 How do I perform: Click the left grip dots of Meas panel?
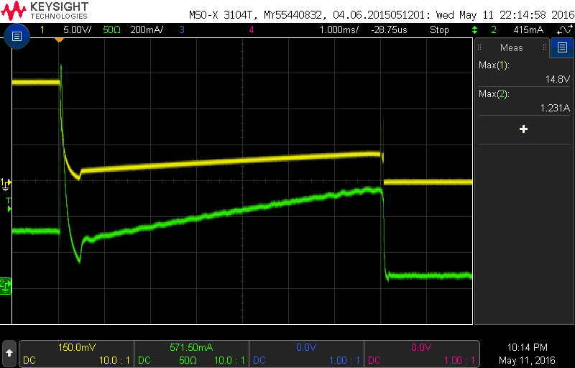click(479, 47)
